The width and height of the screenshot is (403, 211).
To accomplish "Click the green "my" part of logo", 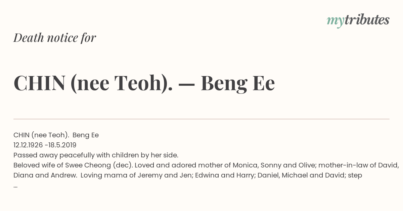I will 335,22.
